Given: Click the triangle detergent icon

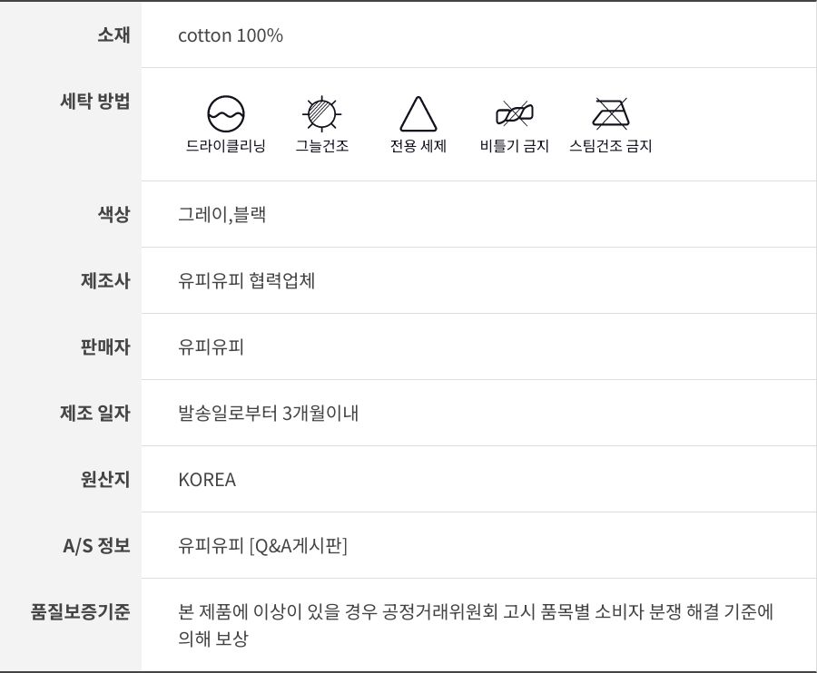Looking at the screenshot, I should 418,114.
